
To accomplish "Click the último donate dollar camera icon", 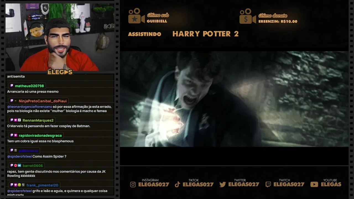I will click(248, 16).
